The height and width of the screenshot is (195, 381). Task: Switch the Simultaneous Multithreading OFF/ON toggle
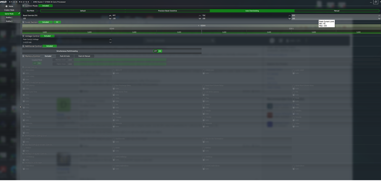158,51
